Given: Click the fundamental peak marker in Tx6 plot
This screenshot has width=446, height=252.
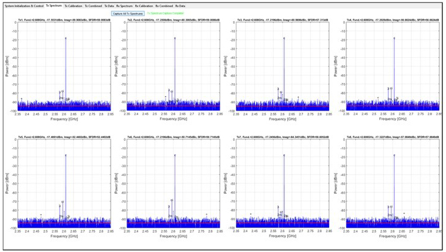Looking at the screenshot, I should coord(175,155).
